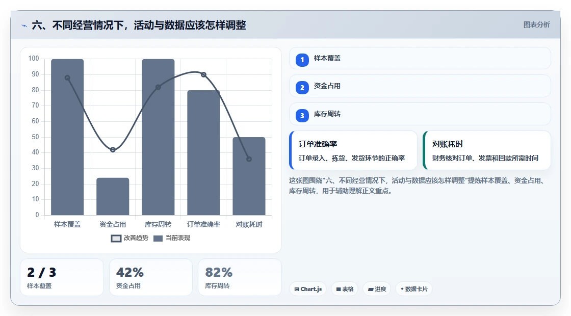The width and height of the screenshot is (571, 316).
Task: Open the 订单准确率 card
Action: coord(353,150)
